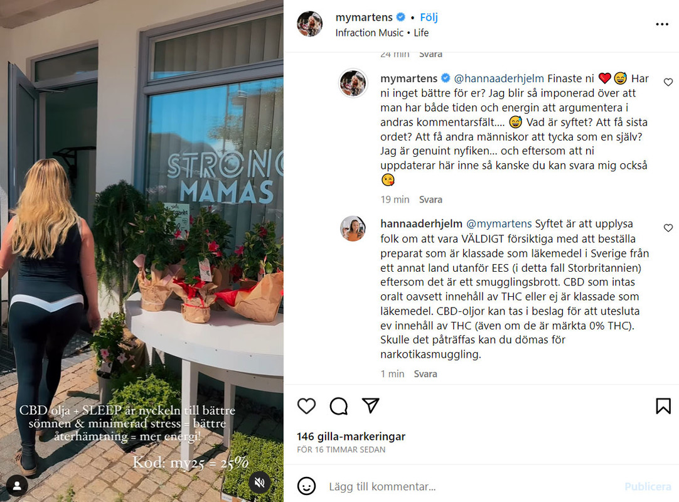Screen dimensions: 679x502
Task: Save post with bookmark icon
Action: [x=663, y=406]
